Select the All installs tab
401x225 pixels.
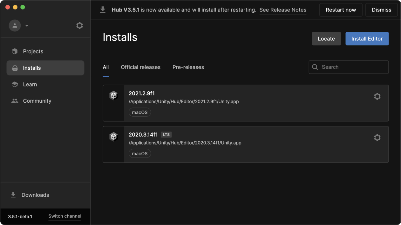point(106,67)
